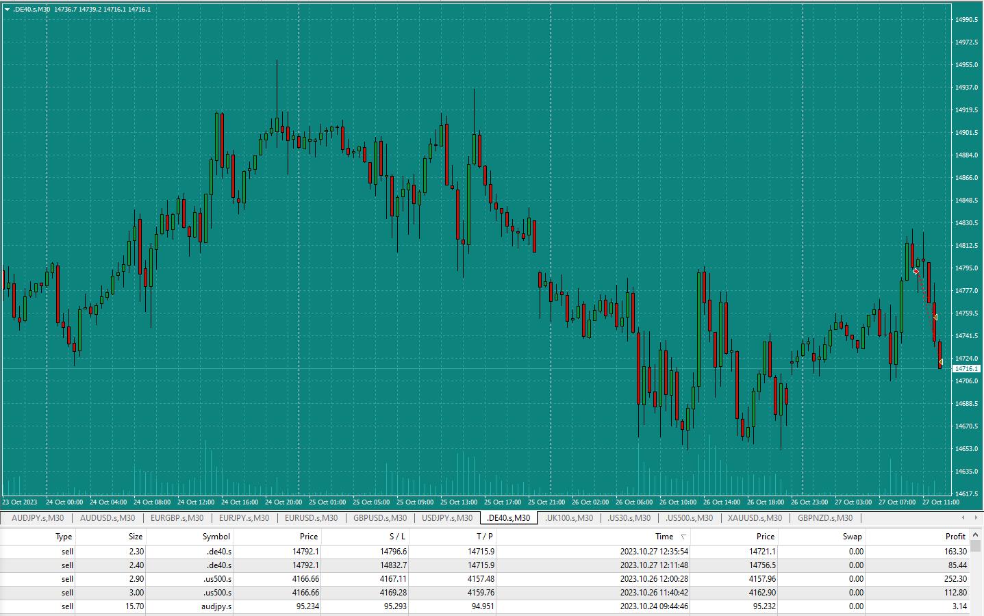984x616 pixels.
Task: Click the 27 Oct 11:00 time axis label
Action: [941, 502]
